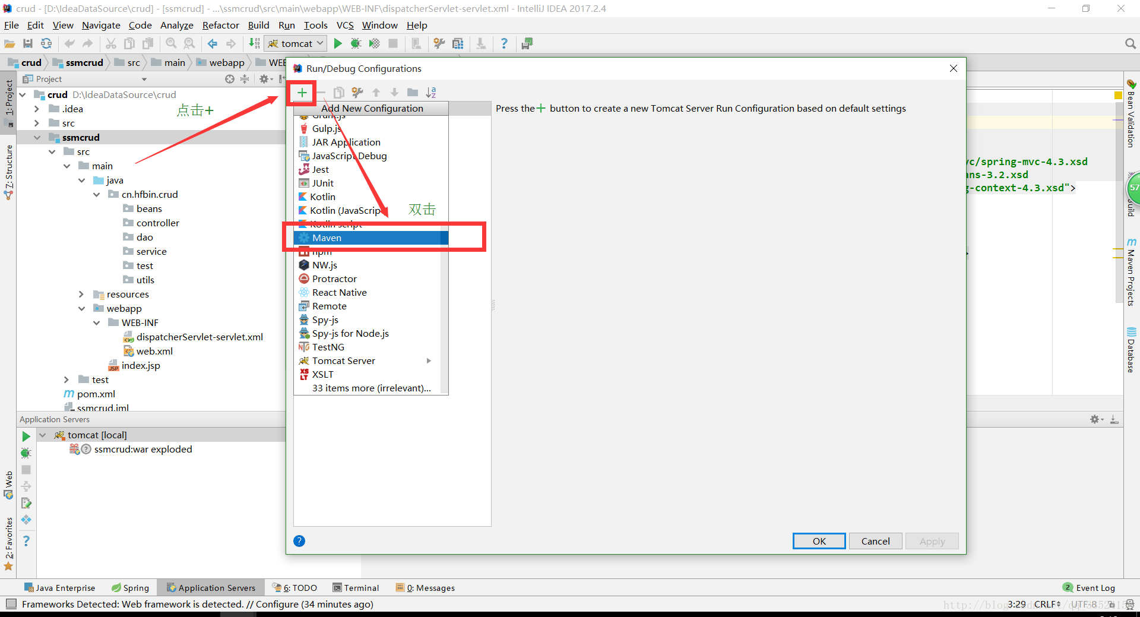
Task: Run tomcat server in Application Servers panel
Action: (26, 436)
